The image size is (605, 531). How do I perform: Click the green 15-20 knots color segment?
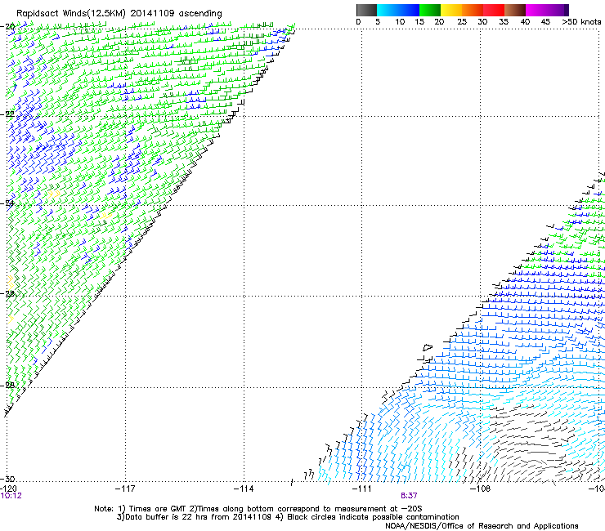(x=430, y=10)
